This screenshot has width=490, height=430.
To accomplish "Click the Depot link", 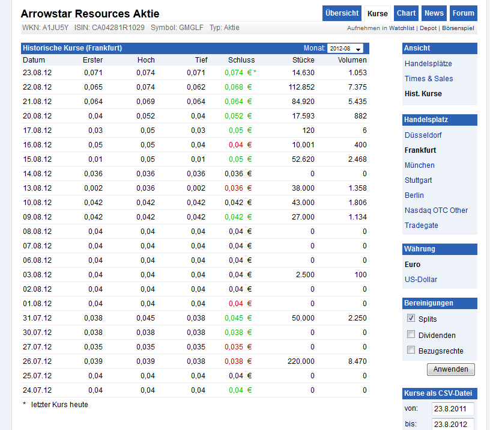I will coord(429,27).
